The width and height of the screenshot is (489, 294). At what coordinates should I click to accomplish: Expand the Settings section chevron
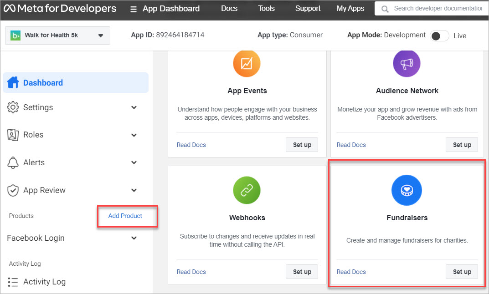[134, 107]
